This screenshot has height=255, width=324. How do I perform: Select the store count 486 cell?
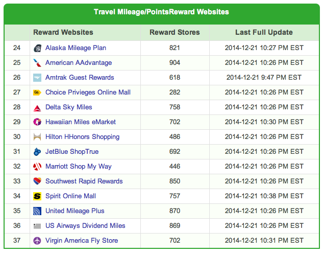point(175,137)
